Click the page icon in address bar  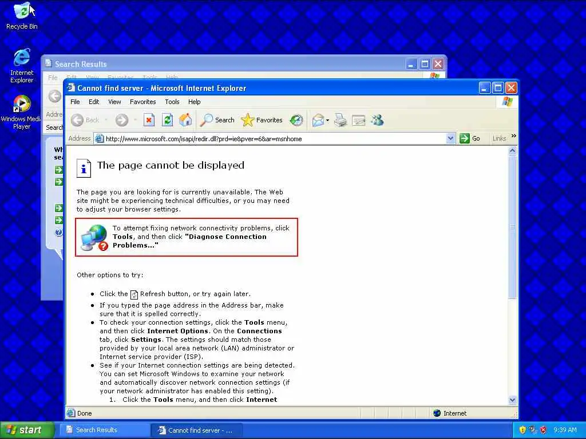(x=99, y=138)
